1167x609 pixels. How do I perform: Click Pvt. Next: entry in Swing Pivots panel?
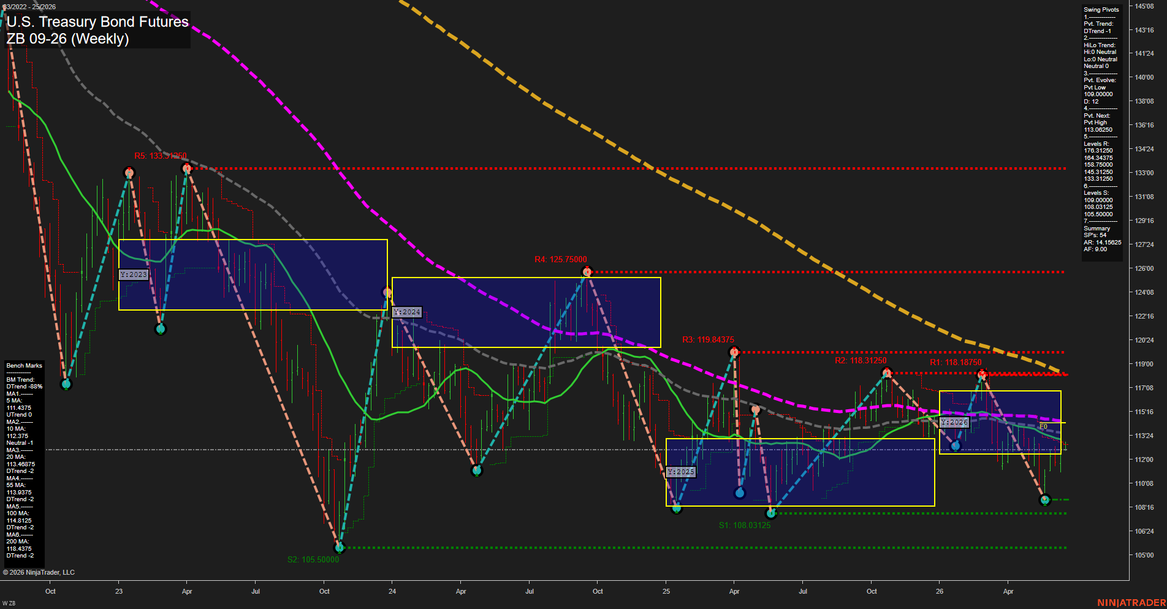coord(1097,116)
